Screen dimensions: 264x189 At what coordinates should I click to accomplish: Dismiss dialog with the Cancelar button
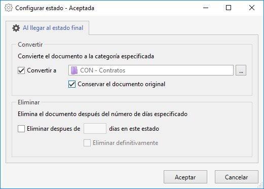[x=237, y=177]
